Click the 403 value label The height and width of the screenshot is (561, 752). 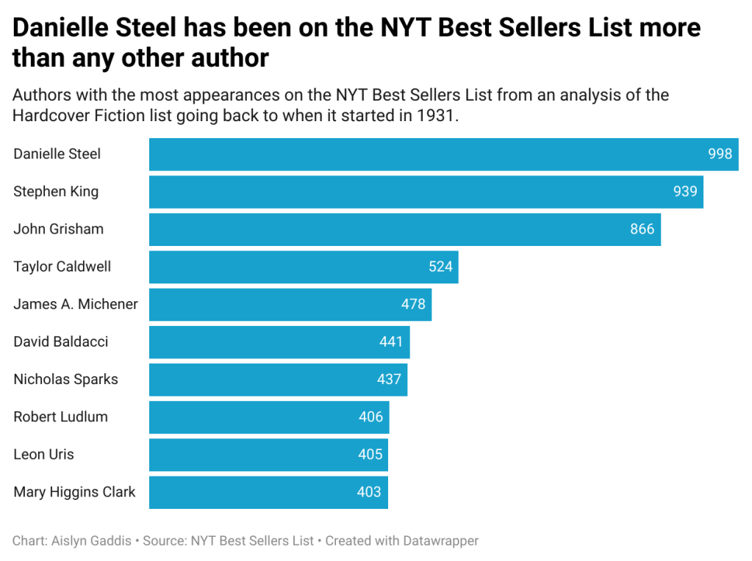[x=370, y=492]
